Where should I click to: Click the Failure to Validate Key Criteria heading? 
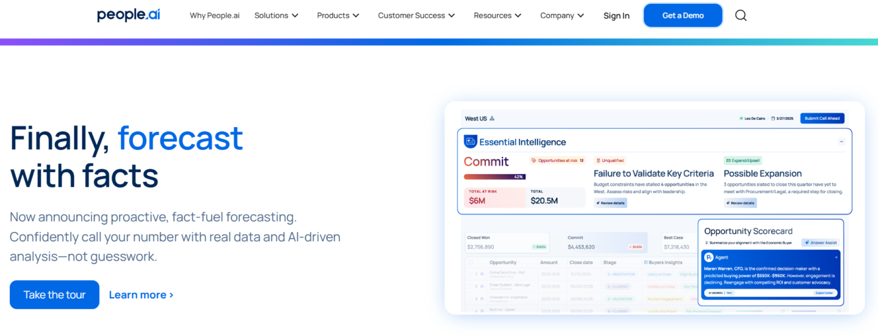[654, 173]
